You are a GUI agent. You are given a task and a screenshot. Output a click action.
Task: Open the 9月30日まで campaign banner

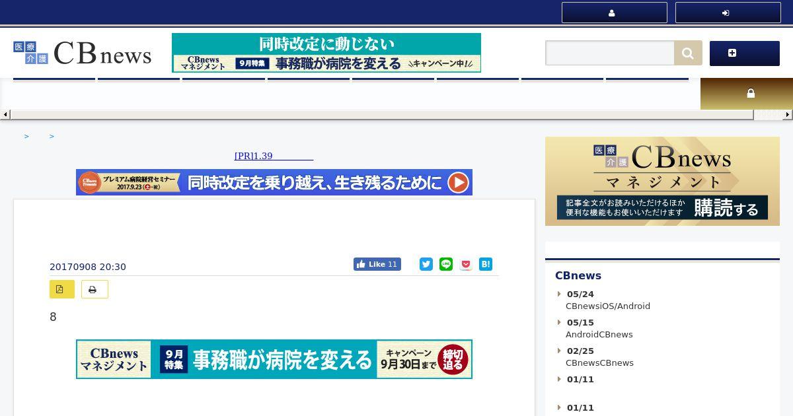tap(274, 359)
